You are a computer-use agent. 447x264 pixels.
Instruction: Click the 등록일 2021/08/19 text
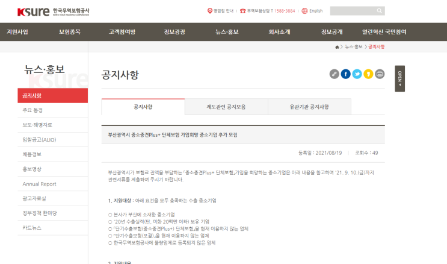(320, 153)
